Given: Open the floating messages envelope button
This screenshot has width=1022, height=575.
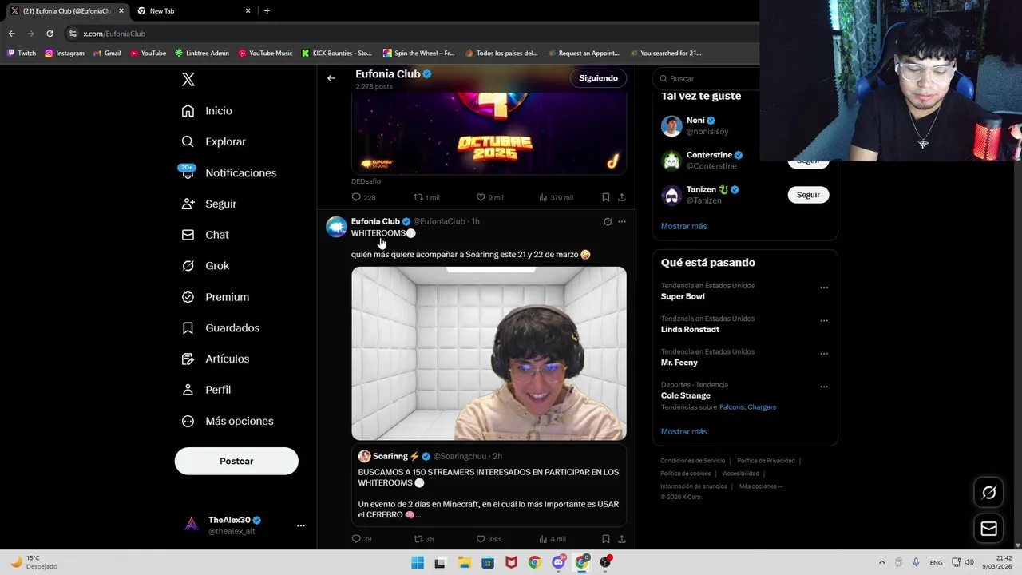Looking at the screenshot, I should [988, 529].
